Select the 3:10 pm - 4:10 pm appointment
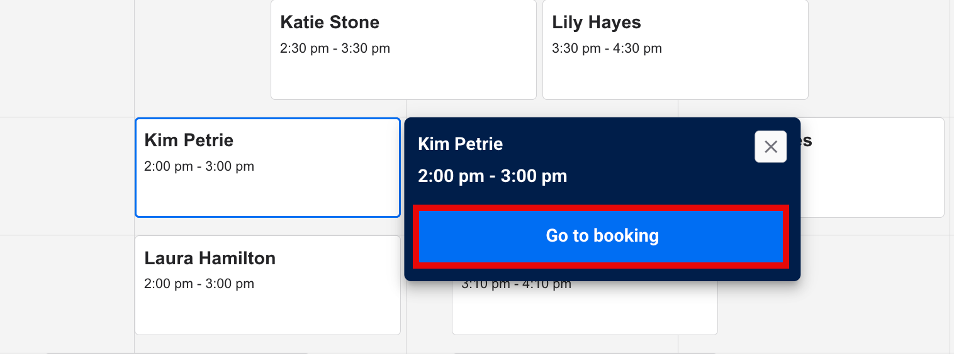Viewport: 954px width, 354px height. click(x=584, y=308)
